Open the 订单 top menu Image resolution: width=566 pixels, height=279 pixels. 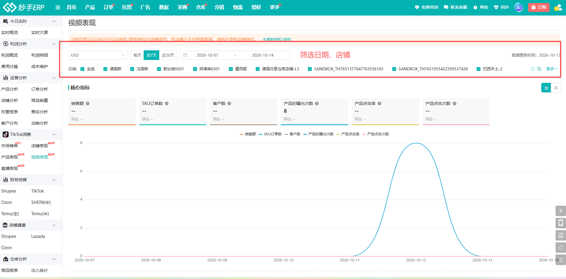[108, 7]
